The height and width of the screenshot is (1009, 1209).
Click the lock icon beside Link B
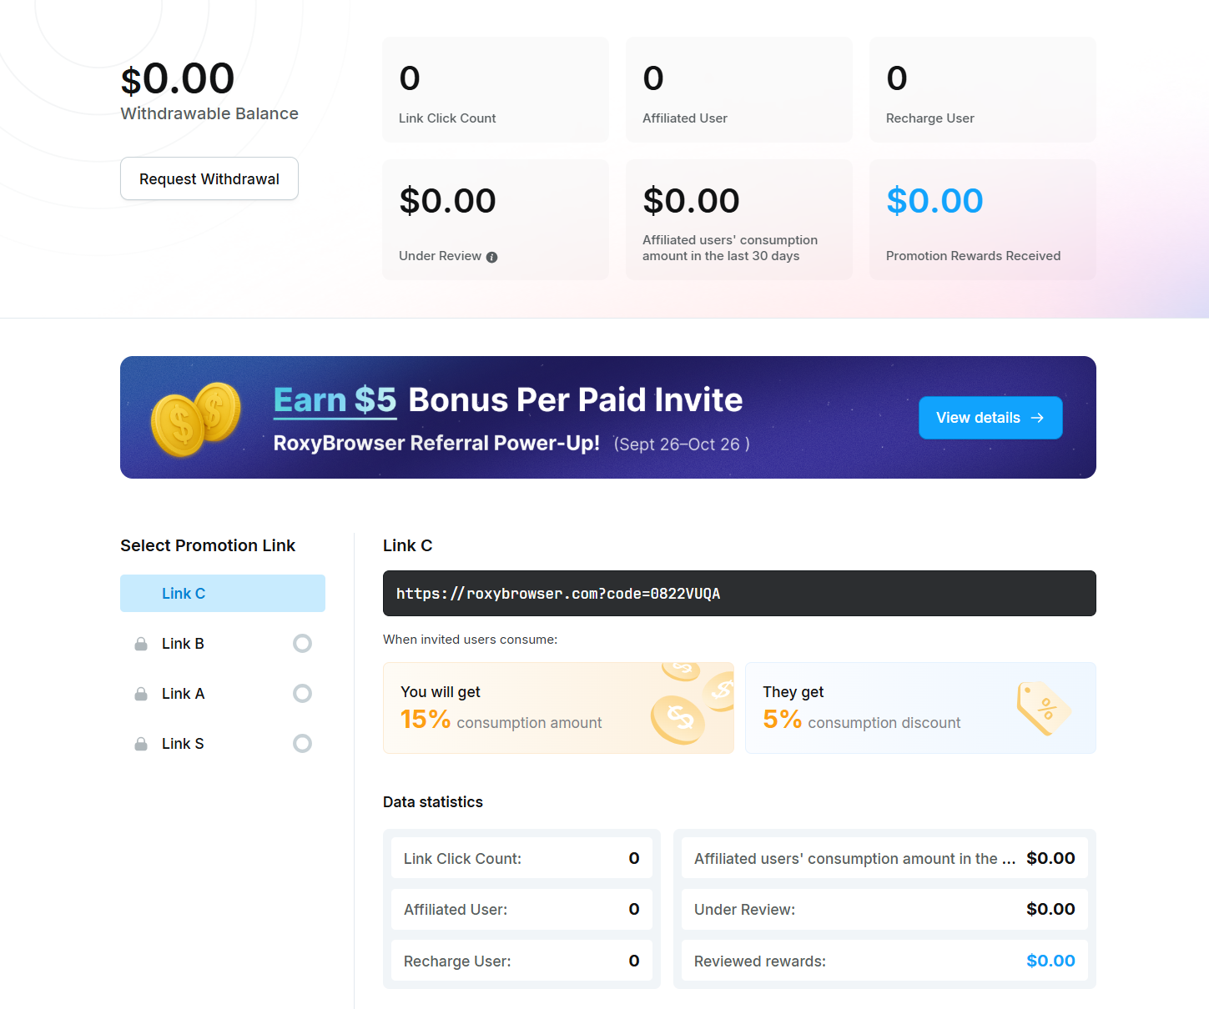[141, 644]
